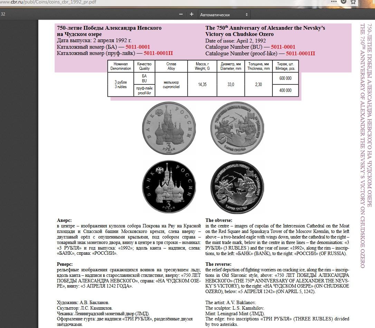
Task: Save the page to Pocket
Action: tap(344, 2)
